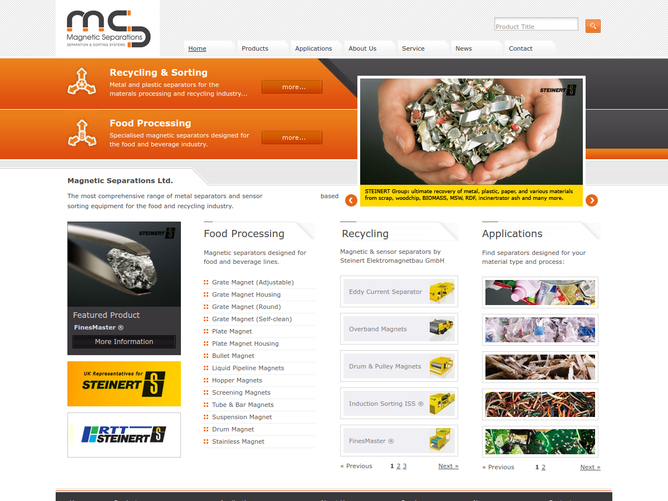The image size is (668, 501).
Task: Open the Products menu item
Action: coord(255,48)
